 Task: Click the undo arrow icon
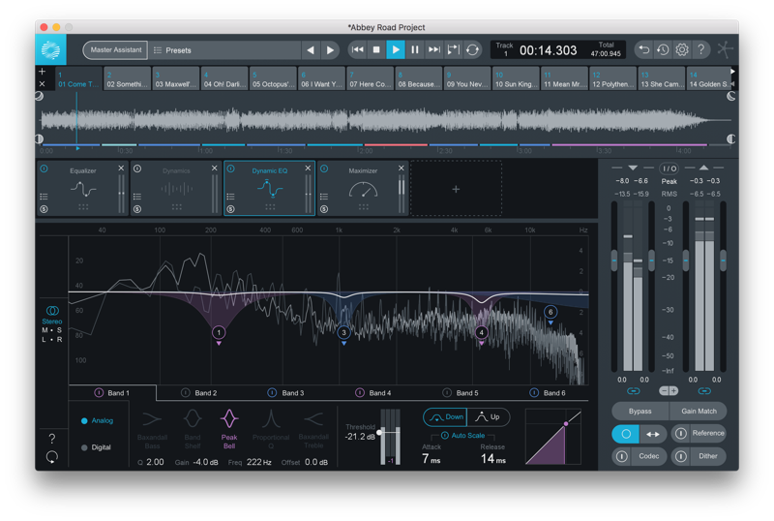click(x=643, y=49)
